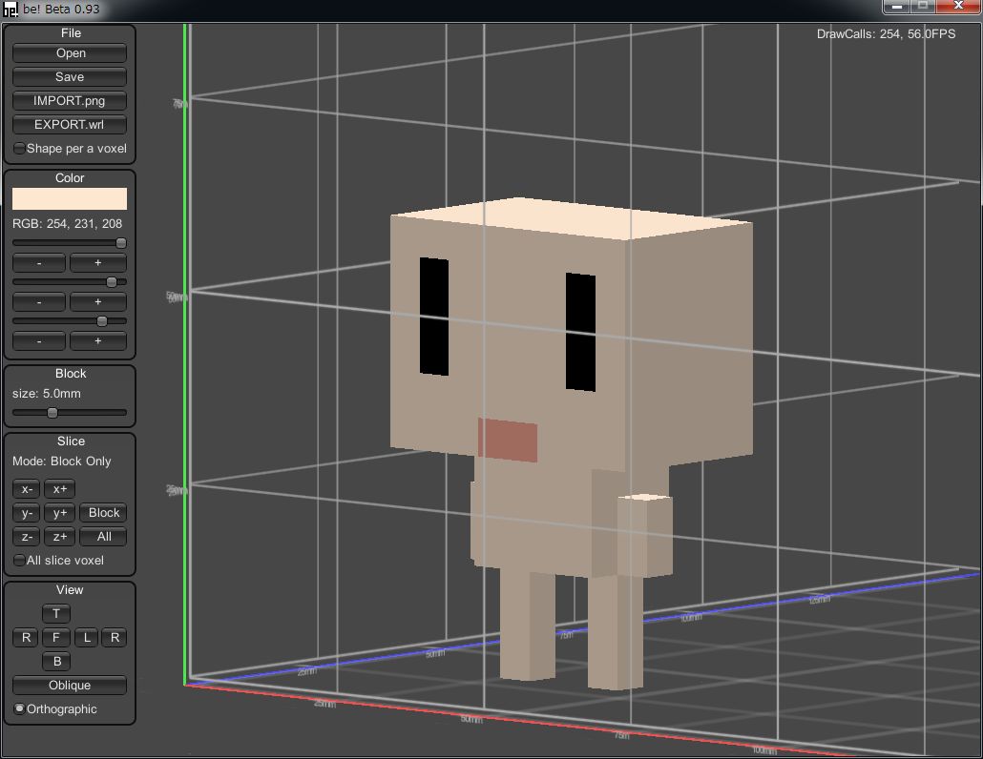This screenshot has width=983, height=759.
Task: Click the T top view button
Action: pos(56,614)
